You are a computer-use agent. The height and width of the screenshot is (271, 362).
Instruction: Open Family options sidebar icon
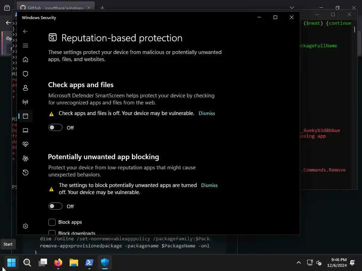[25, 158]
